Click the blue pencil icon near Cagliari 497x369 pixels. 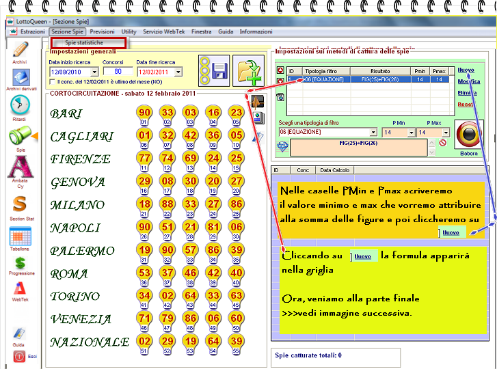[258, 137]
